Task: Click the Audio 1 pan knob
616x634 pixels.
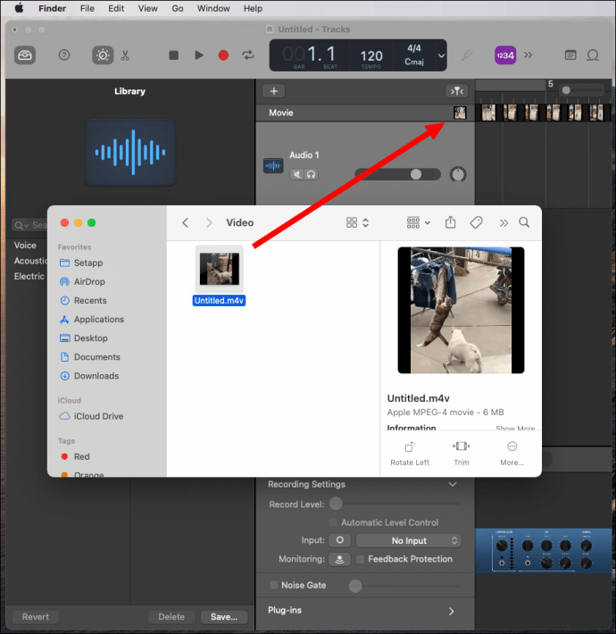Action: 458,174
